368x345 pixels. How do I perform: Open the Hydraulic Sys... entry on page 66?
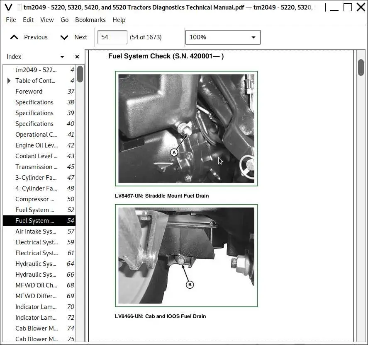coord(39,275)
